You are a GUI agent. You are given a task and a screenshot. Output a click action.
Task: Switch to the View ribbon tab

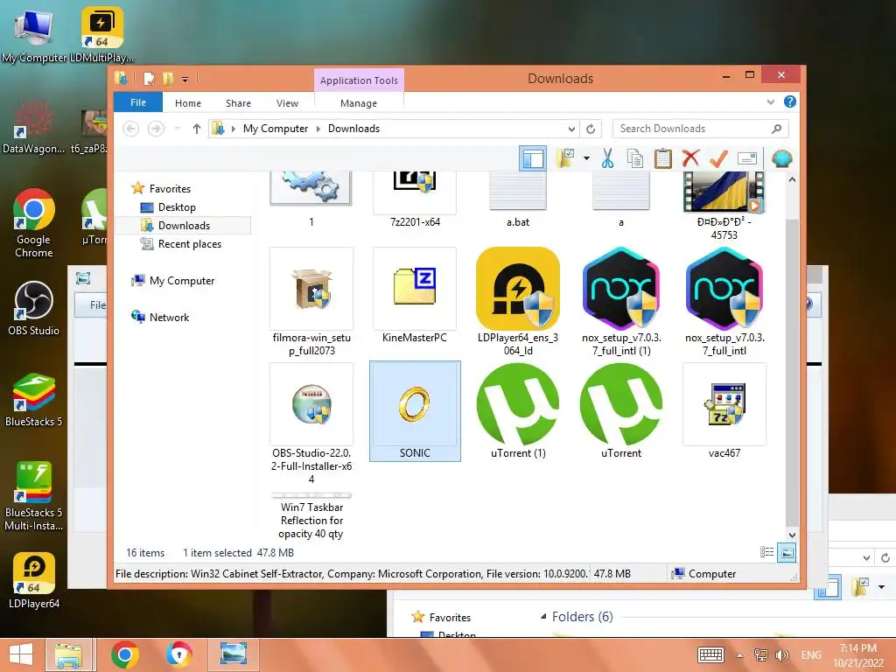[287, 103]
